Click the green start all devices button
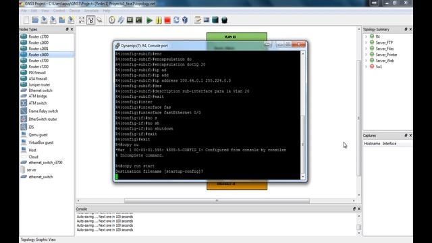 click(x=149, y=20)
